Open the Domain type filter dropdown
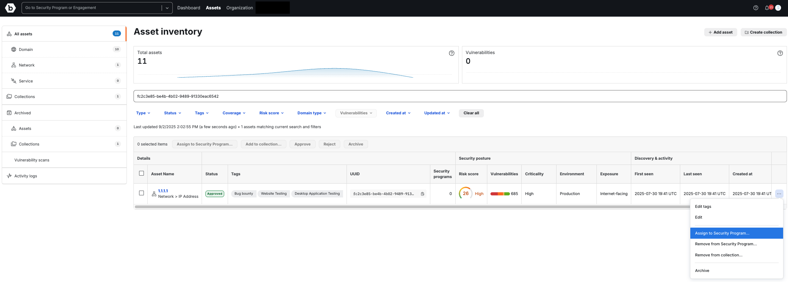This screenshot has width=788, height=282. [312, 113]
